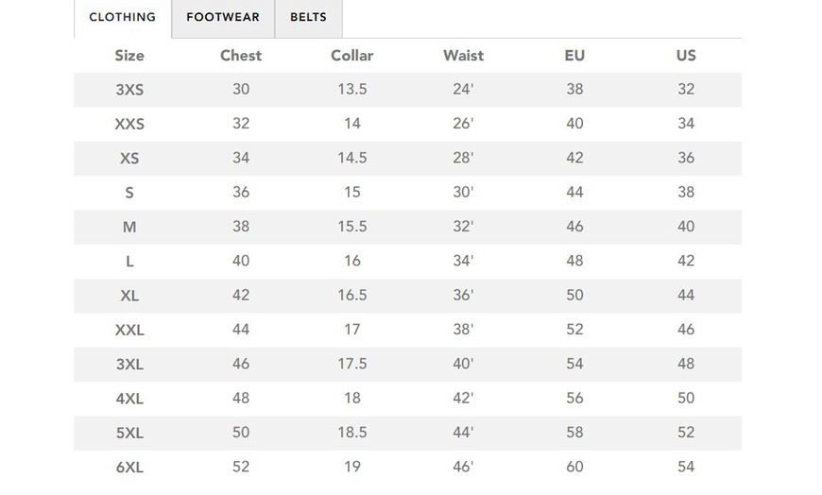
Task: Click collar value 15.5 in M row
Action: click(x=352, y=227)
